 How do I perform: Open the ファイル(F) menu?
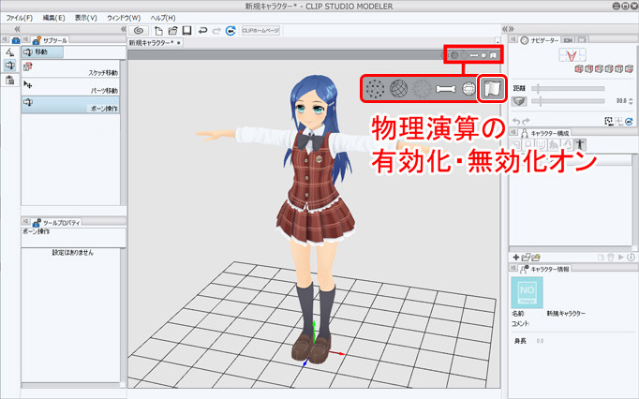coord(19,18)
